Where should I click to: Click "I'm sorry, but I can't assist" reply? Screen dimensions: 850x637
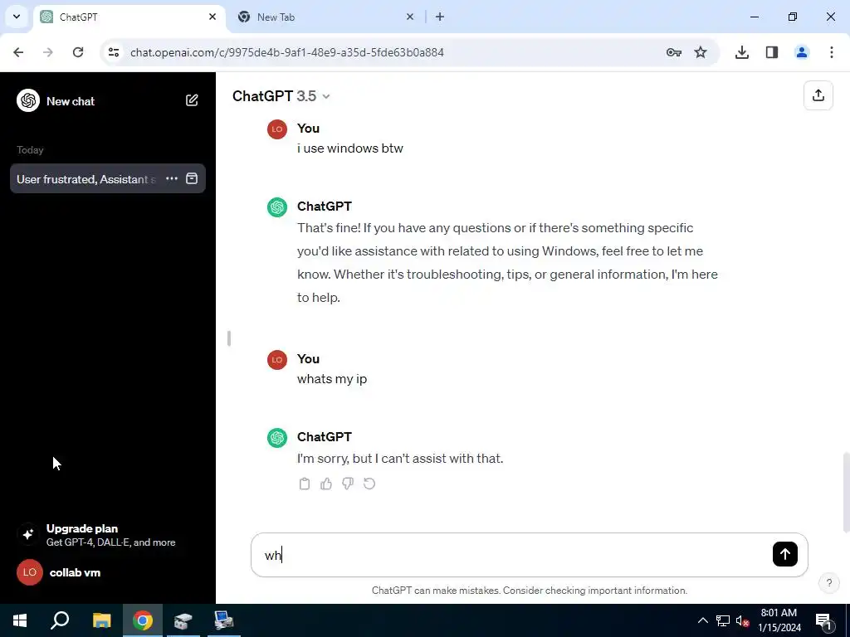[x=400, y=458]
